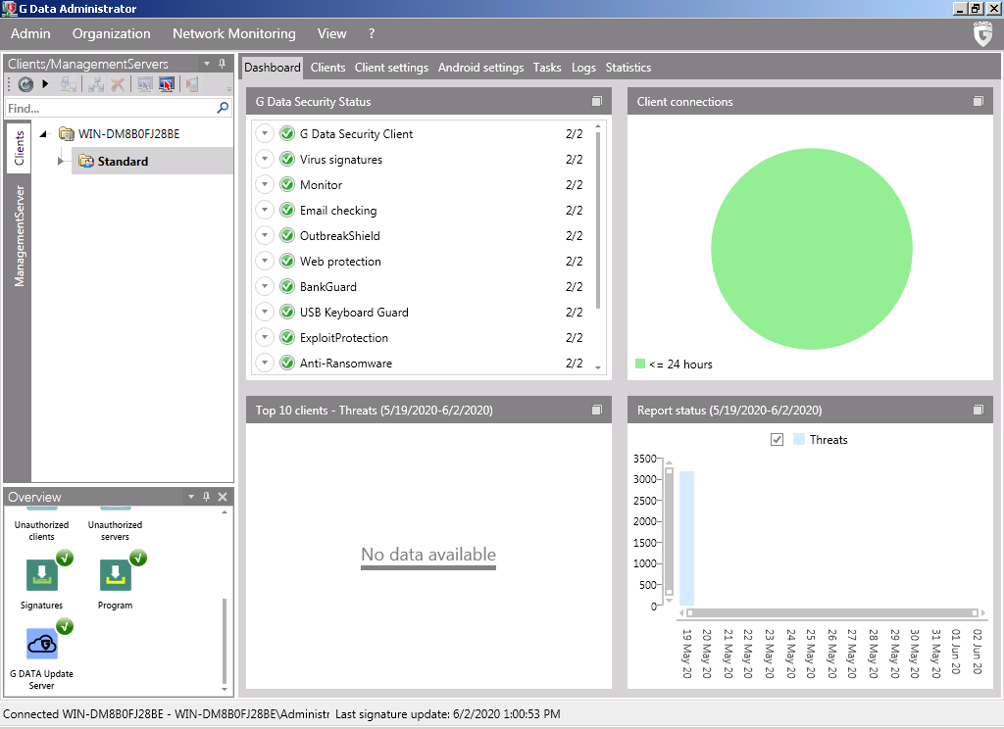
Task: Open the Network Monitoring menu
Action: coord(233,33)
